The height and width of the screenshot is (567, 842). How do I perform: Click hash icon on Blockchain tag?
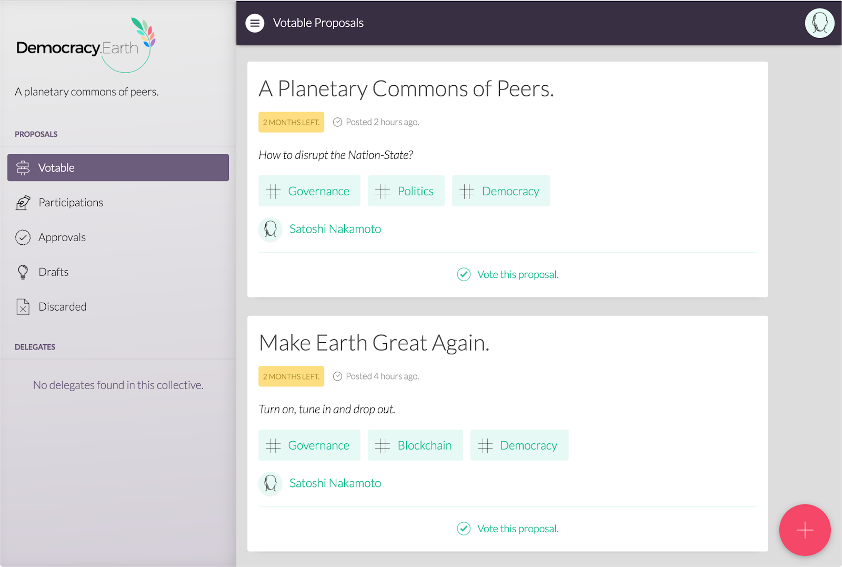pos(383,445)
